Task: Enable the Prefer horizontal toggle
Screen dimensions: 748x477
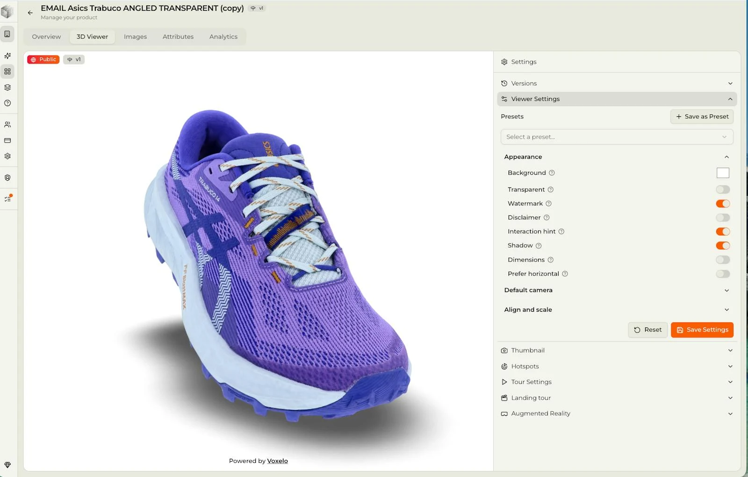Action: pyautogui.click(x=723, y=274)
